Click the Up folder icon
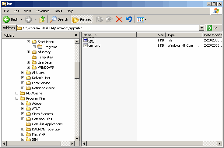224x148 pixels. [42, 19]
